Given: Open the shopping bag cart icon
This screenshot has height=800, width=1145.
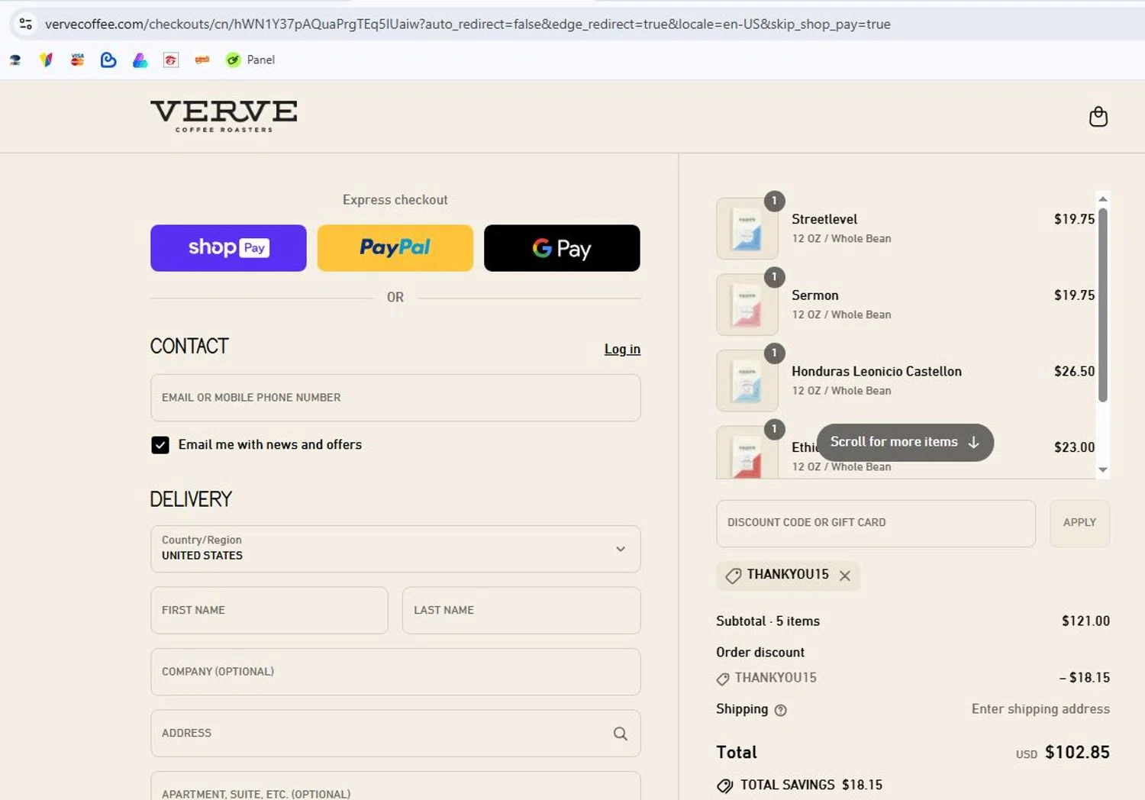Looking at the screenshot, I should [1098, 117].
